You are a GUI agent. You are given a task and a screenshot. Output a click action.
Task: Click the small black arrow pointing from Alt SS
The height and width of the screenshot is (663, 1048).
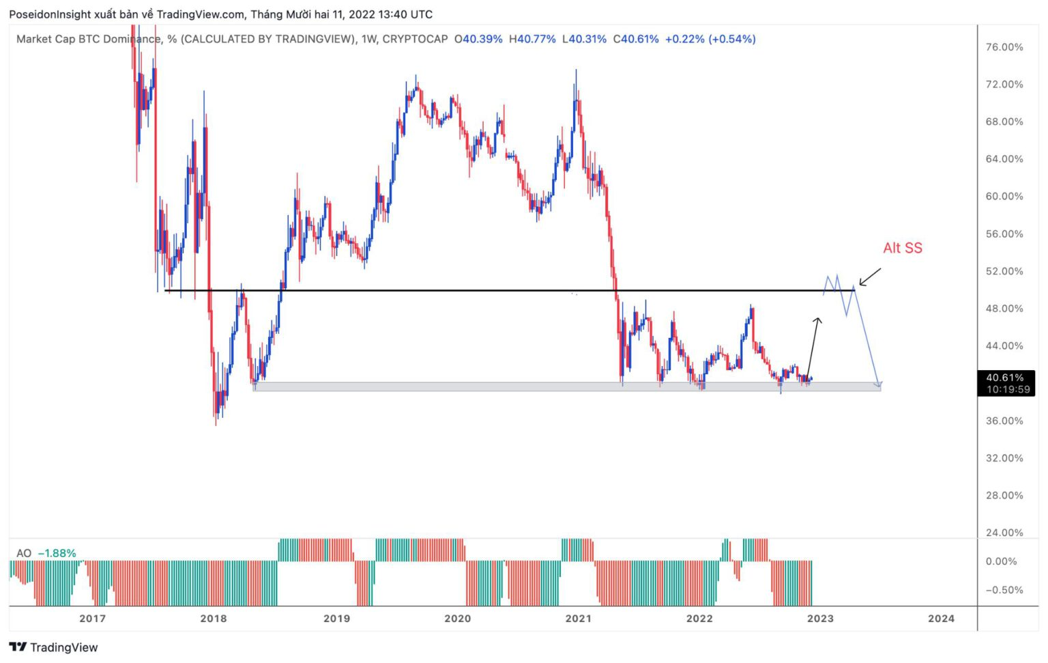(869, 277)
